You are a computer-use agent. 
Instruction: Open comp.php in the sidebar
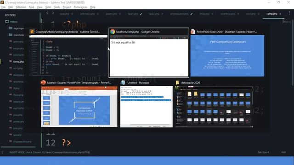pos(18,61)
